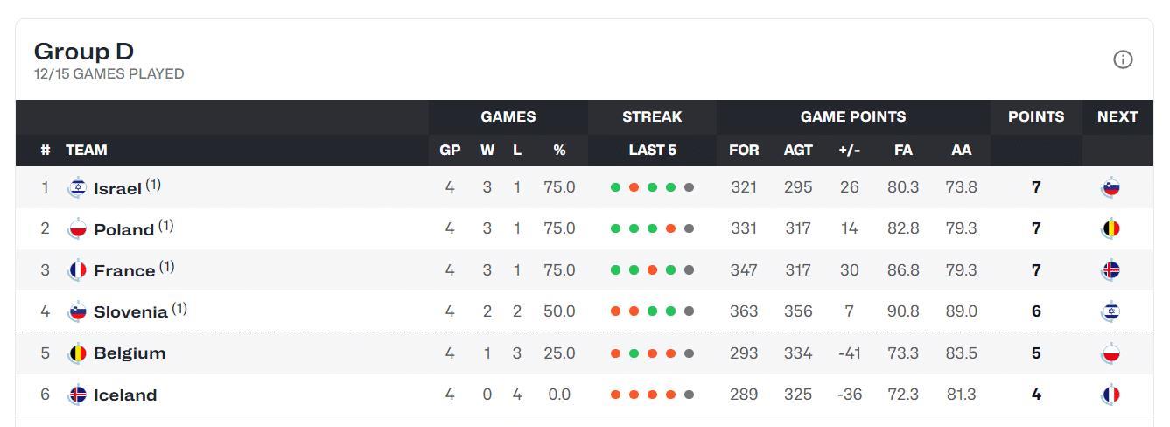Screen dimensions: 1170x427
Task: Click France's flag icon in team column
Action: [77, 270]
